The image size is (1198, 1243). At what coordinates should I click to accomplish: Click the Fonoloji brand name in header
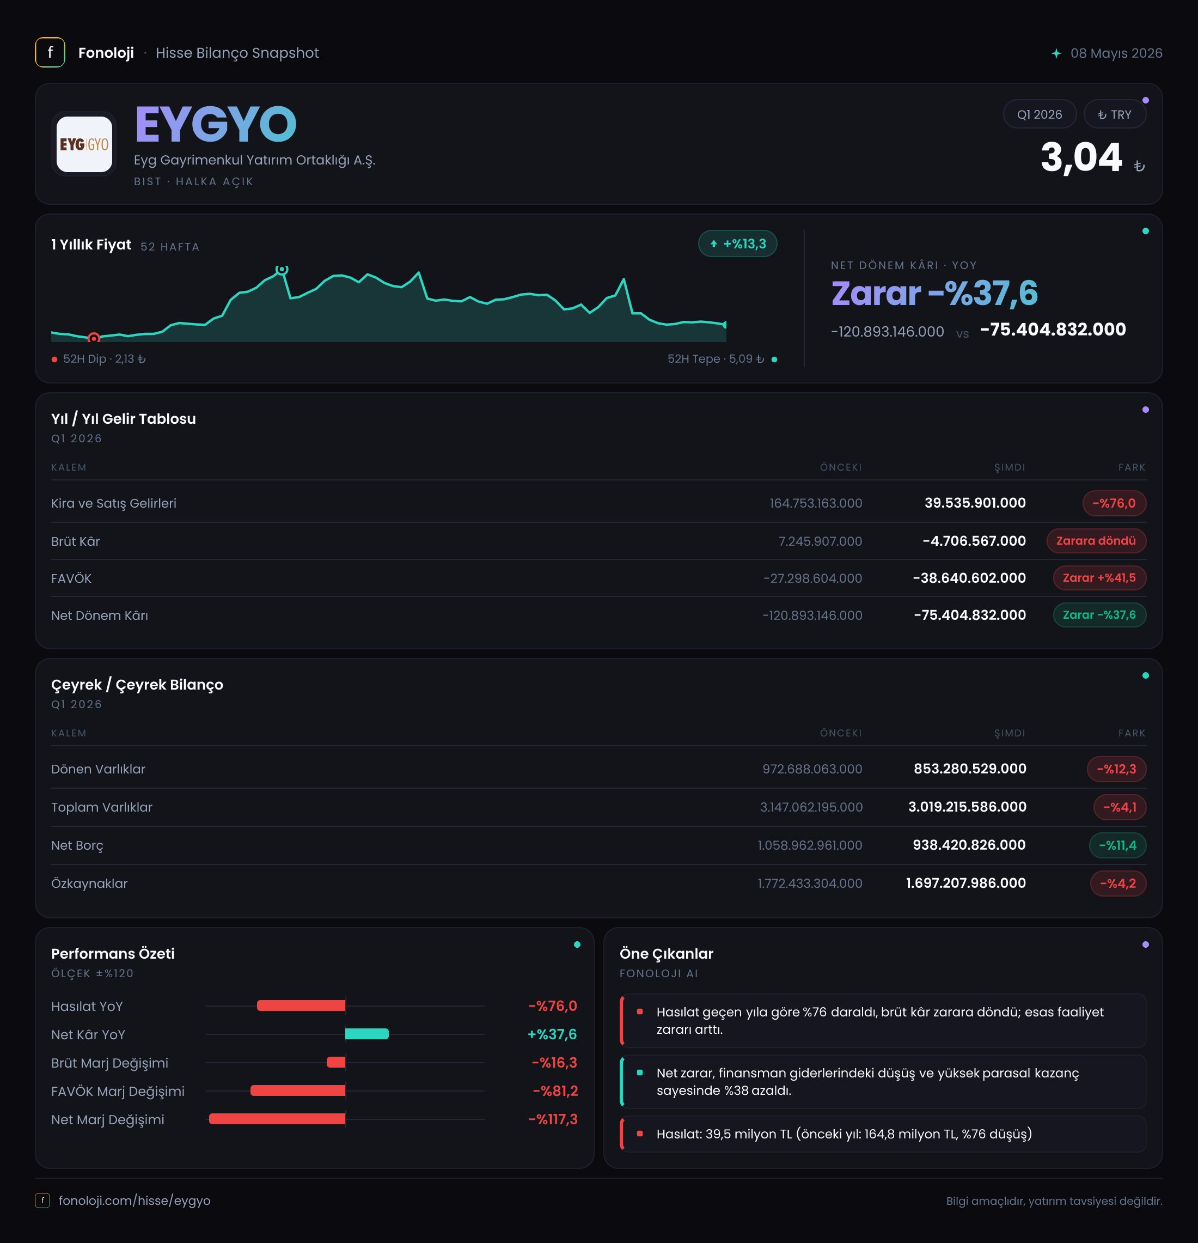click(106, 53)
